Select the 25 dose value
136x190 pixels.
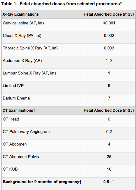point(109,157)
